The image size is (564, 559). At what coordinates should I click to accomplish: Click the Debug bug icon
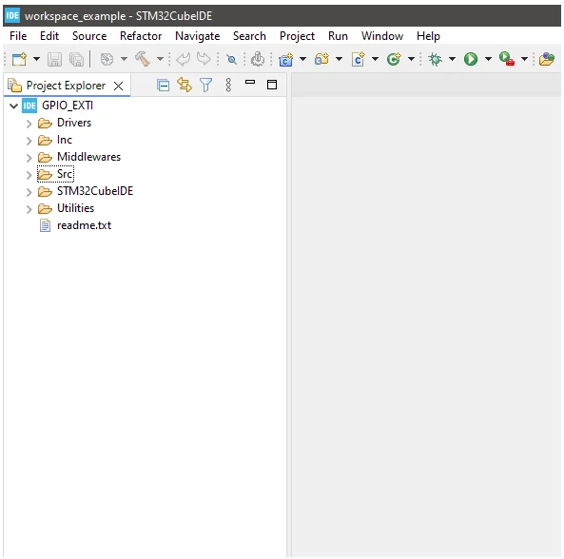click(436, 59)
